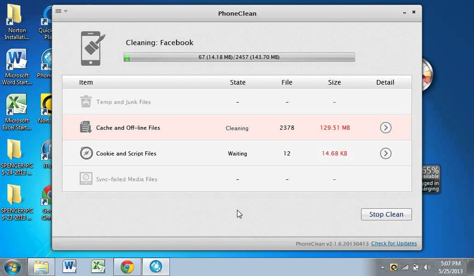The height and width of the screenshot is (276, 474).
Task: Click the Item column header
Action: (x=86, y=82)
